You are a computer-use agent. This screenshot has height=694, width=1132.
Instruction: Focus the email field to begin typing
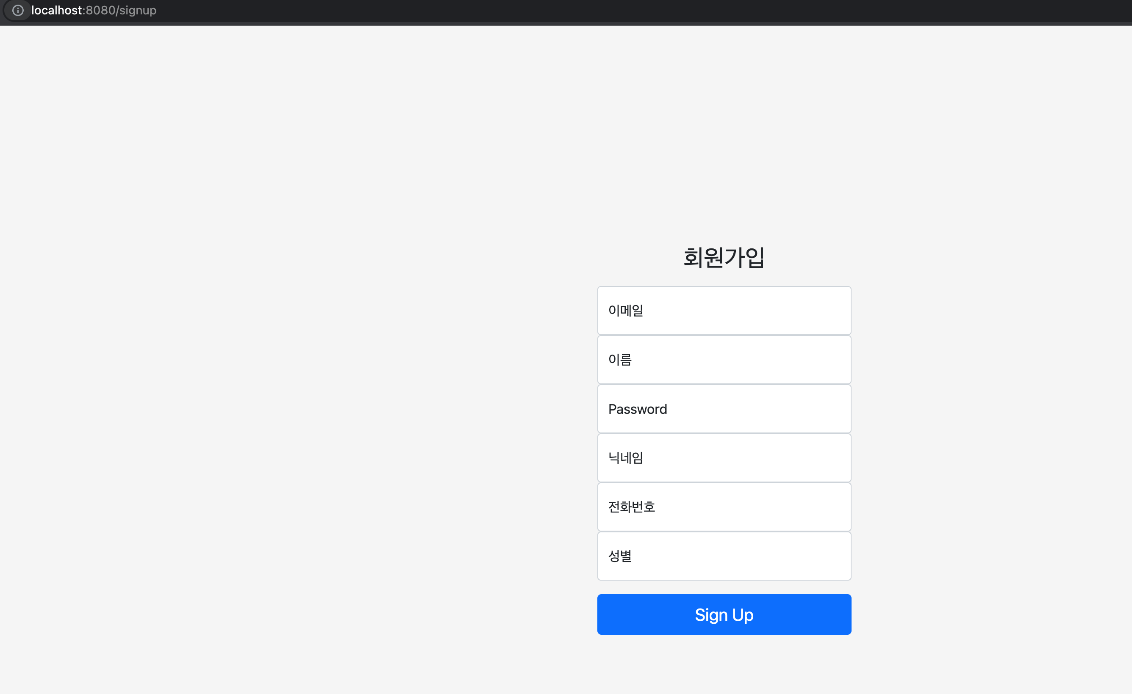tap(724, 310)
